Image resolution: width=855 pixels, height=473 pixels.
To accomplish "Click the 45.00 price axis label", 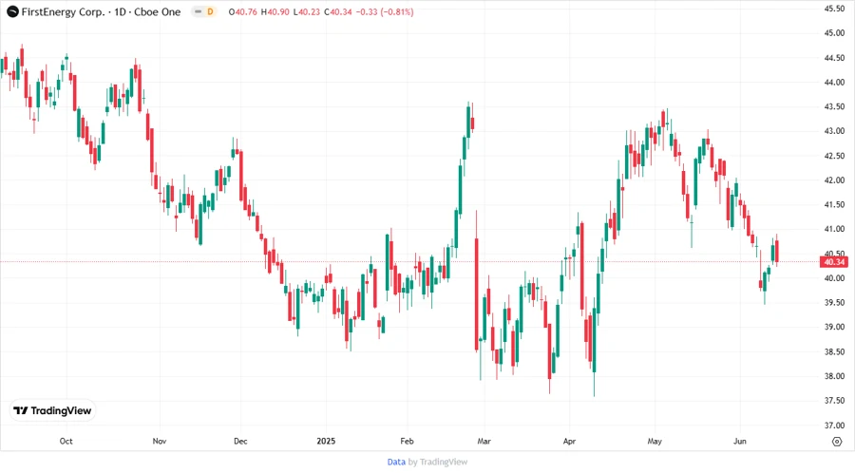I will (834, 33).
